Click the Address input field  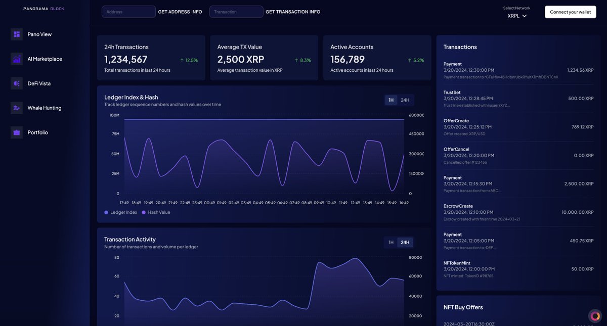tap(128, 12)
